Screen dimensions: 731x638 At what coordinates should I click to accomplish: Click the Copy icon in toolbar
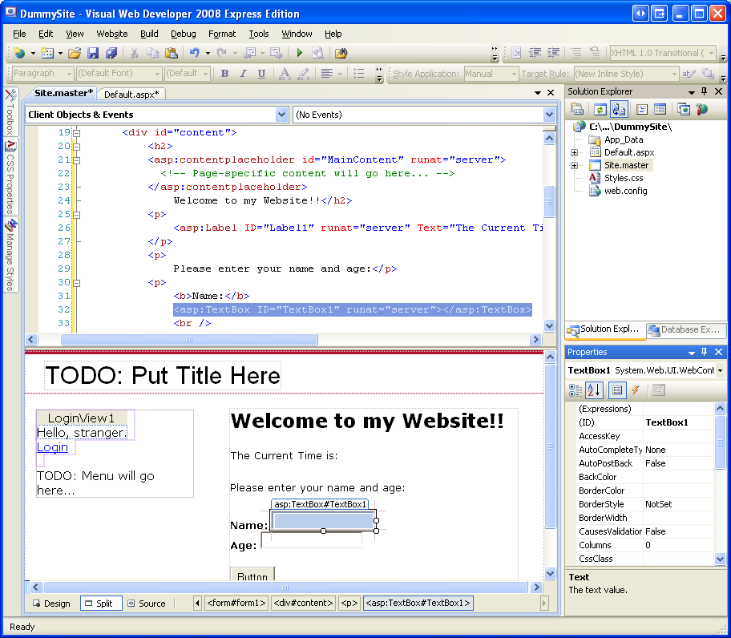point(152,53)
